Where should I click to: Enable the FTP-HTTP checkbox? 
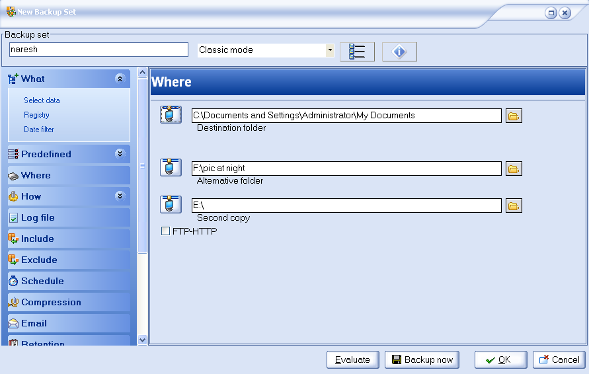(x=165, y=231)
